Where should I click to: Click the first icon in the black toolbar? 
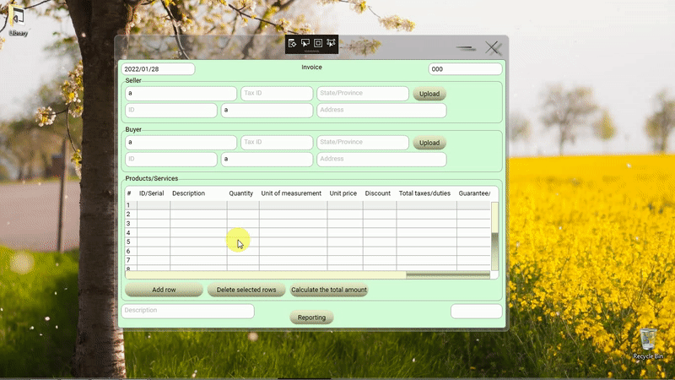point(292,43)
